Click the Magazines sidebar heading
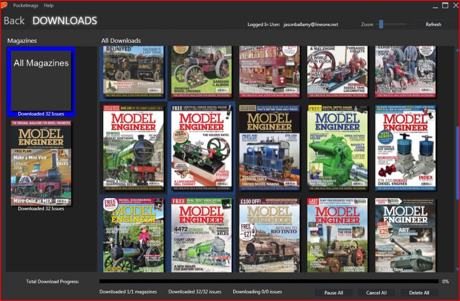The image size is (460, 301). pyautogui.click(x=22, y=40)
